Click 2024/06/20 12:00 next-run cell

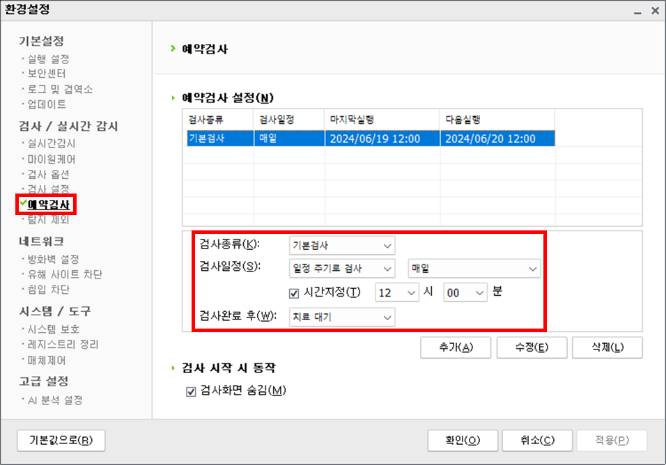coord(497,139)
